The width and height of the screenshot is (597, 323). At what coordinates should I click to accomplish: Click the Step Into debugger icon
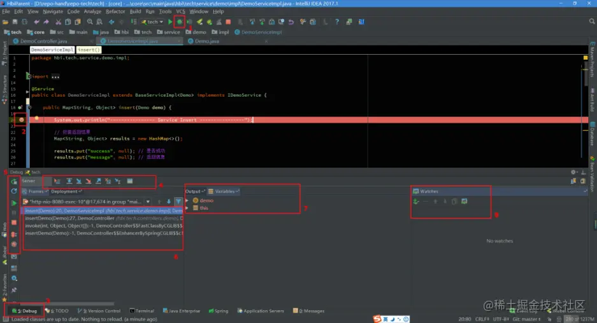coord(79,181)
